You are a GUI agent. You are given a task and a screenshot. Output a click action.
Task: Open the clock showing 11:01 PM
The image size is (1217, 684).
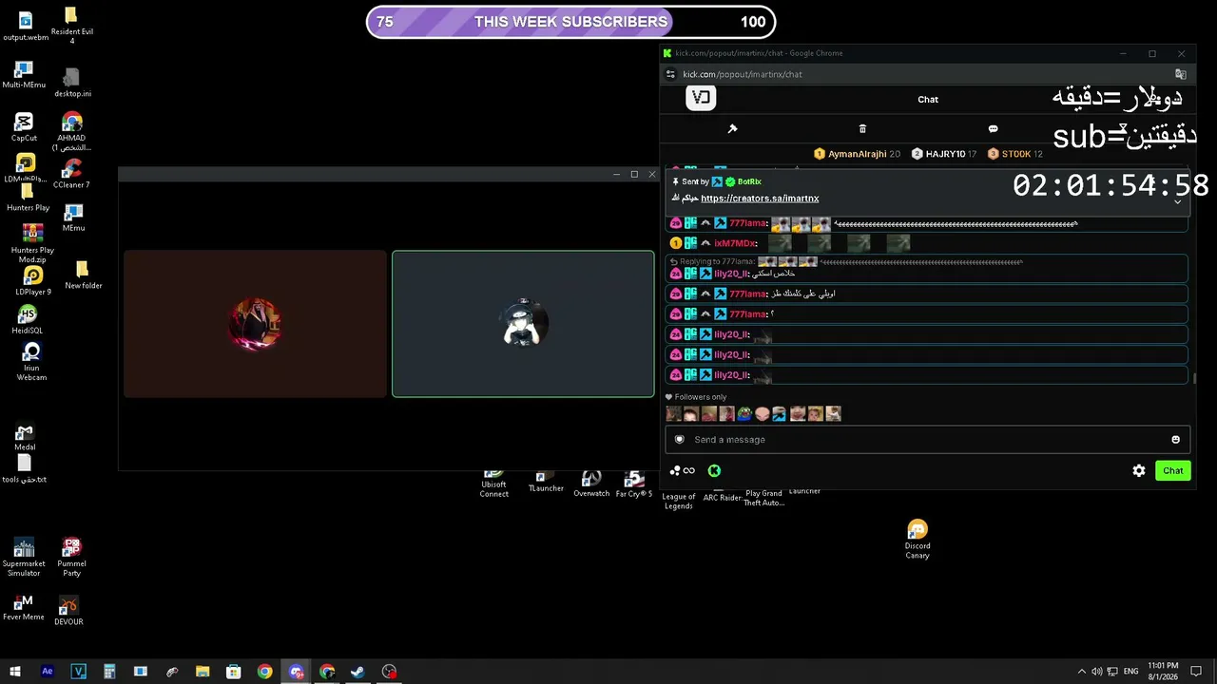click(x=1163, y=671)
